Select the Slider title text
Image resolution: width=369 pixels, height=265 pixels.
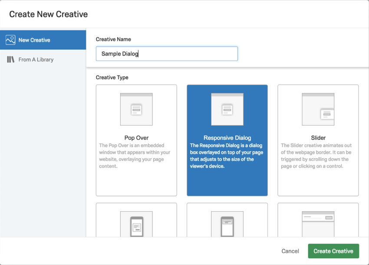pos(318,138)
